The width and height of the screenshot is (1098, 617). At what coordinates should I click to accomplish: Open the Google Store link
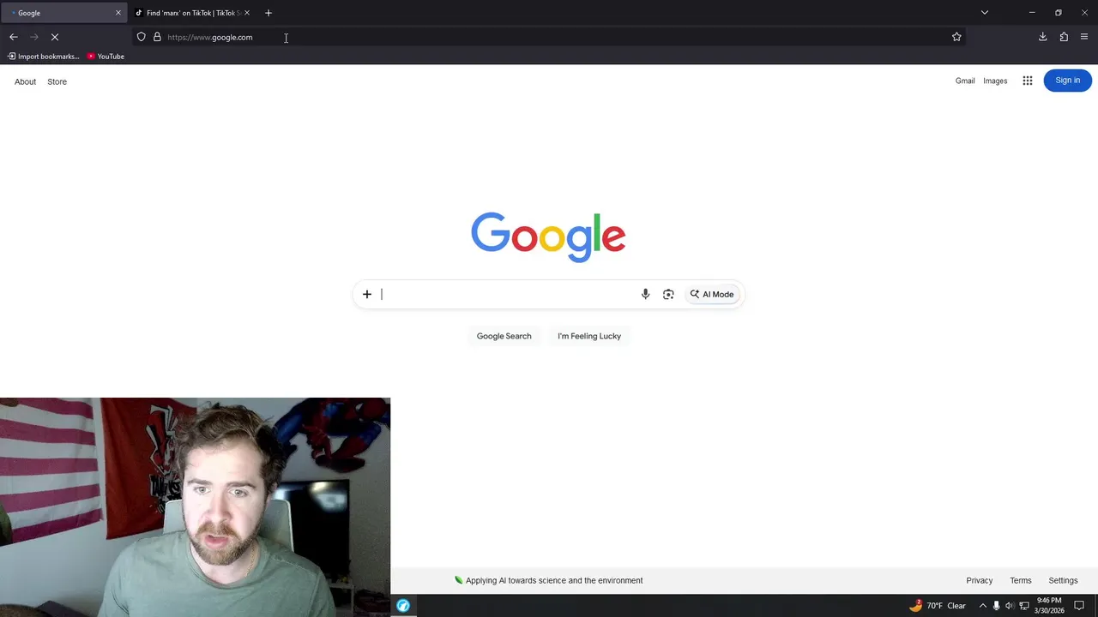point(57,81)
